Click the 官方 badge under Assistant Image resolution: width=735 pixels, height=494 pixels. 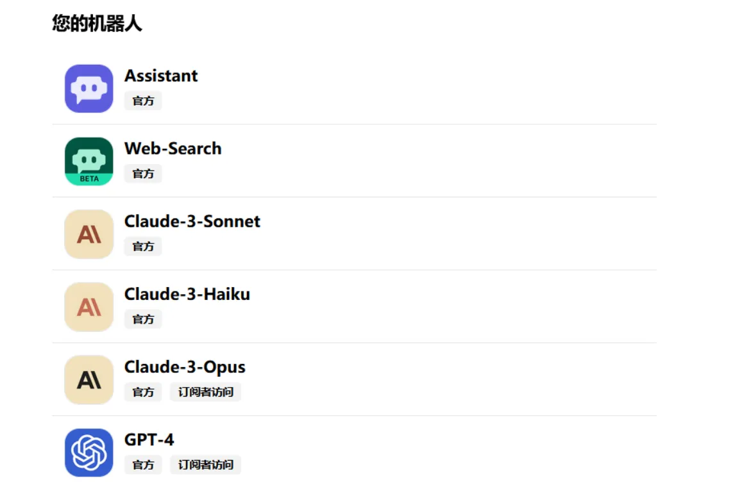click(143, 101)
